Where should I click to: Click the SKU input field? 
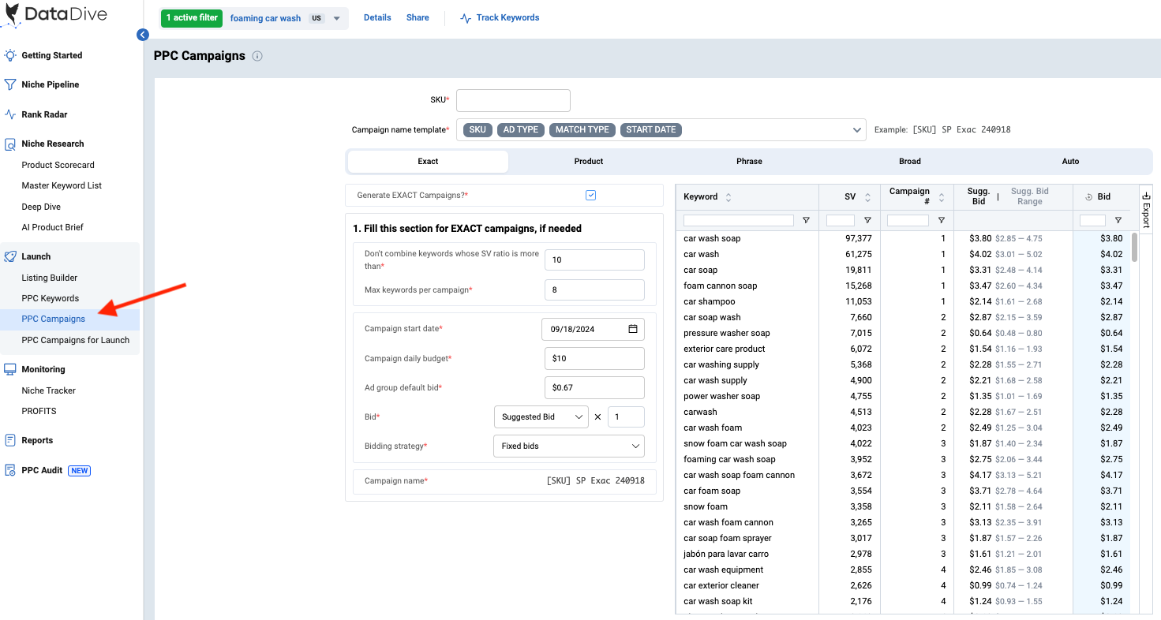tap(513, 100)
